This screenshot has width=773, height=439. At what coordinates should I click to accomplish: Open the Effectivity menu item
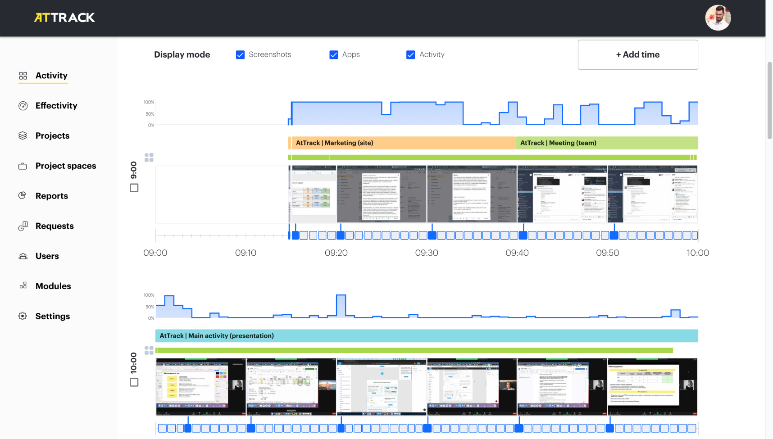[x=56, y=106]
